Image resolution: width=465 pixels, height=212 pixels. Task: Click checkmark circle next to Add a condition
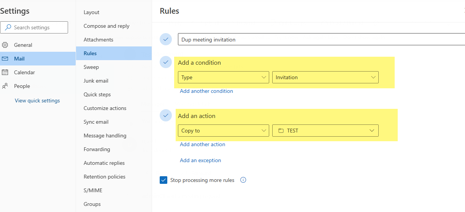(x=166, y=62)
